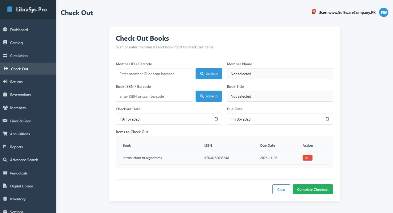The width and height of the screenshot is (393, 213).
Task: Open the Dashboard from the sidebar
Action: coord(19,30)
